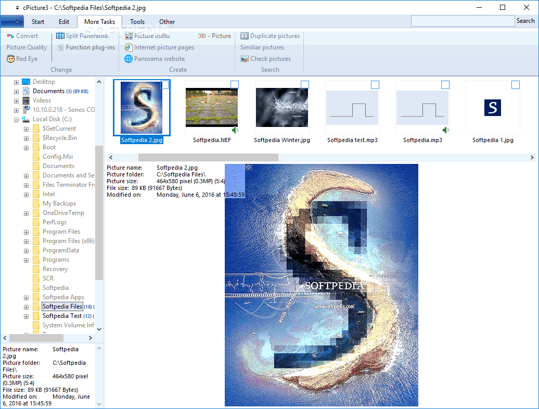Click the Red Eye face icon

[x=10, y=59]
